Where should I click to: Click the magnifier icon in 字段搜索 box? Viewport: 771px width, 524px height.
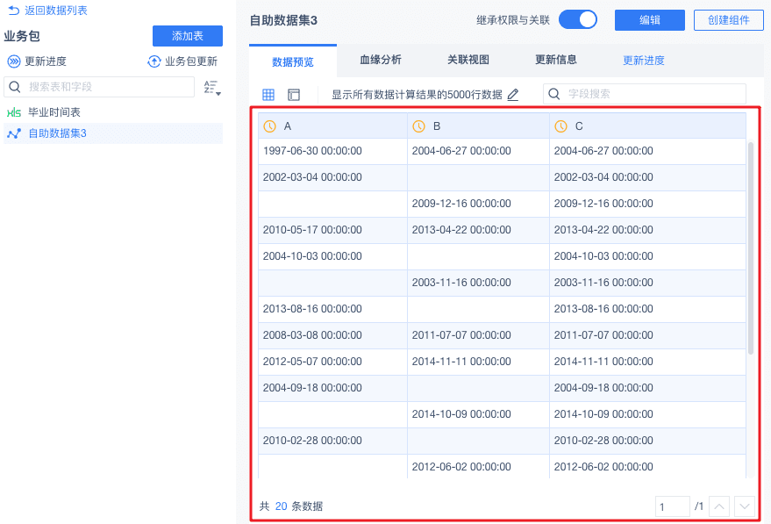pos(554,94)
